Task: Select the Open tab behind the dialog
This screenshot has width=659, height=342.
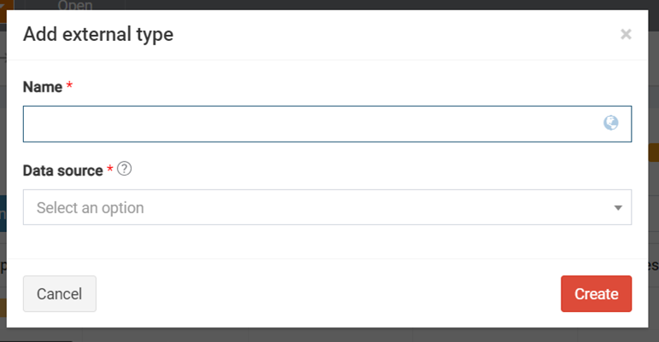Action: pos(74,5)
